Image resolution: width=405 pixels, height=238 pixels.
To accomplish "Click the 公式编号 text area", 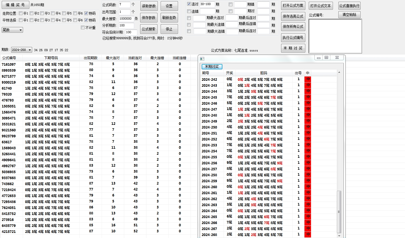I will click(x=335, y=36).
